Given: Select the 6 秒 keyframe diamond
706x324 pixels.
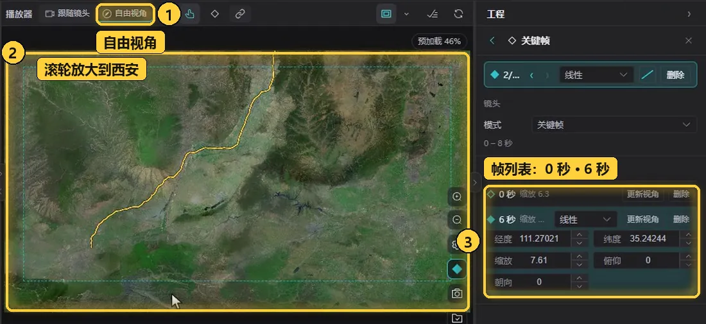Looking at the screenshot, I should pos(491,219).
